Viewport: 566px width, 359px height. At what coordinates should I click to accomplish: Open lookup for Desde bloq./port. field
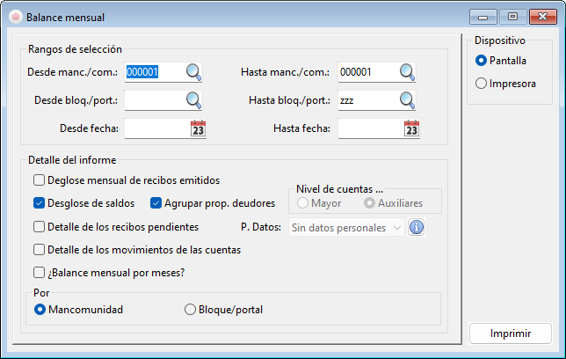pyautogui.click(x=193, y=100)
